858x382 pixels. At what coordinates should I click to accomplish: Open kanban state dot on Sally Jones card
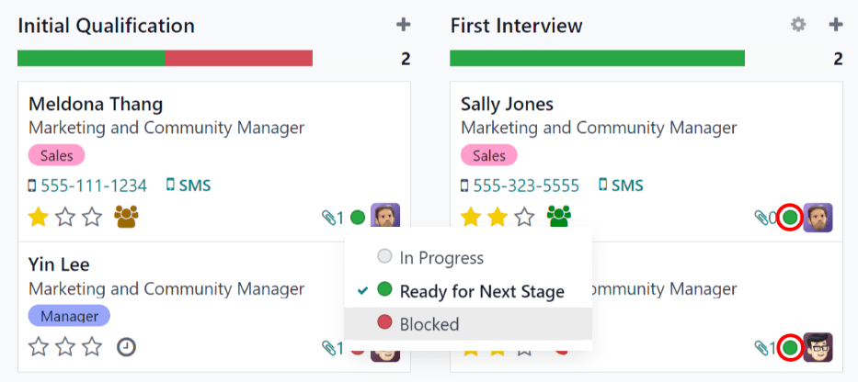(x=790, y=218)
